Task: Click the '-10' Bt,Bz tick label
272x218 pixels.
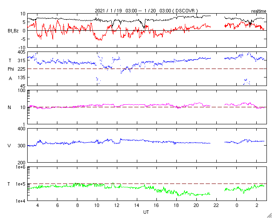Action: coord(22,47)
